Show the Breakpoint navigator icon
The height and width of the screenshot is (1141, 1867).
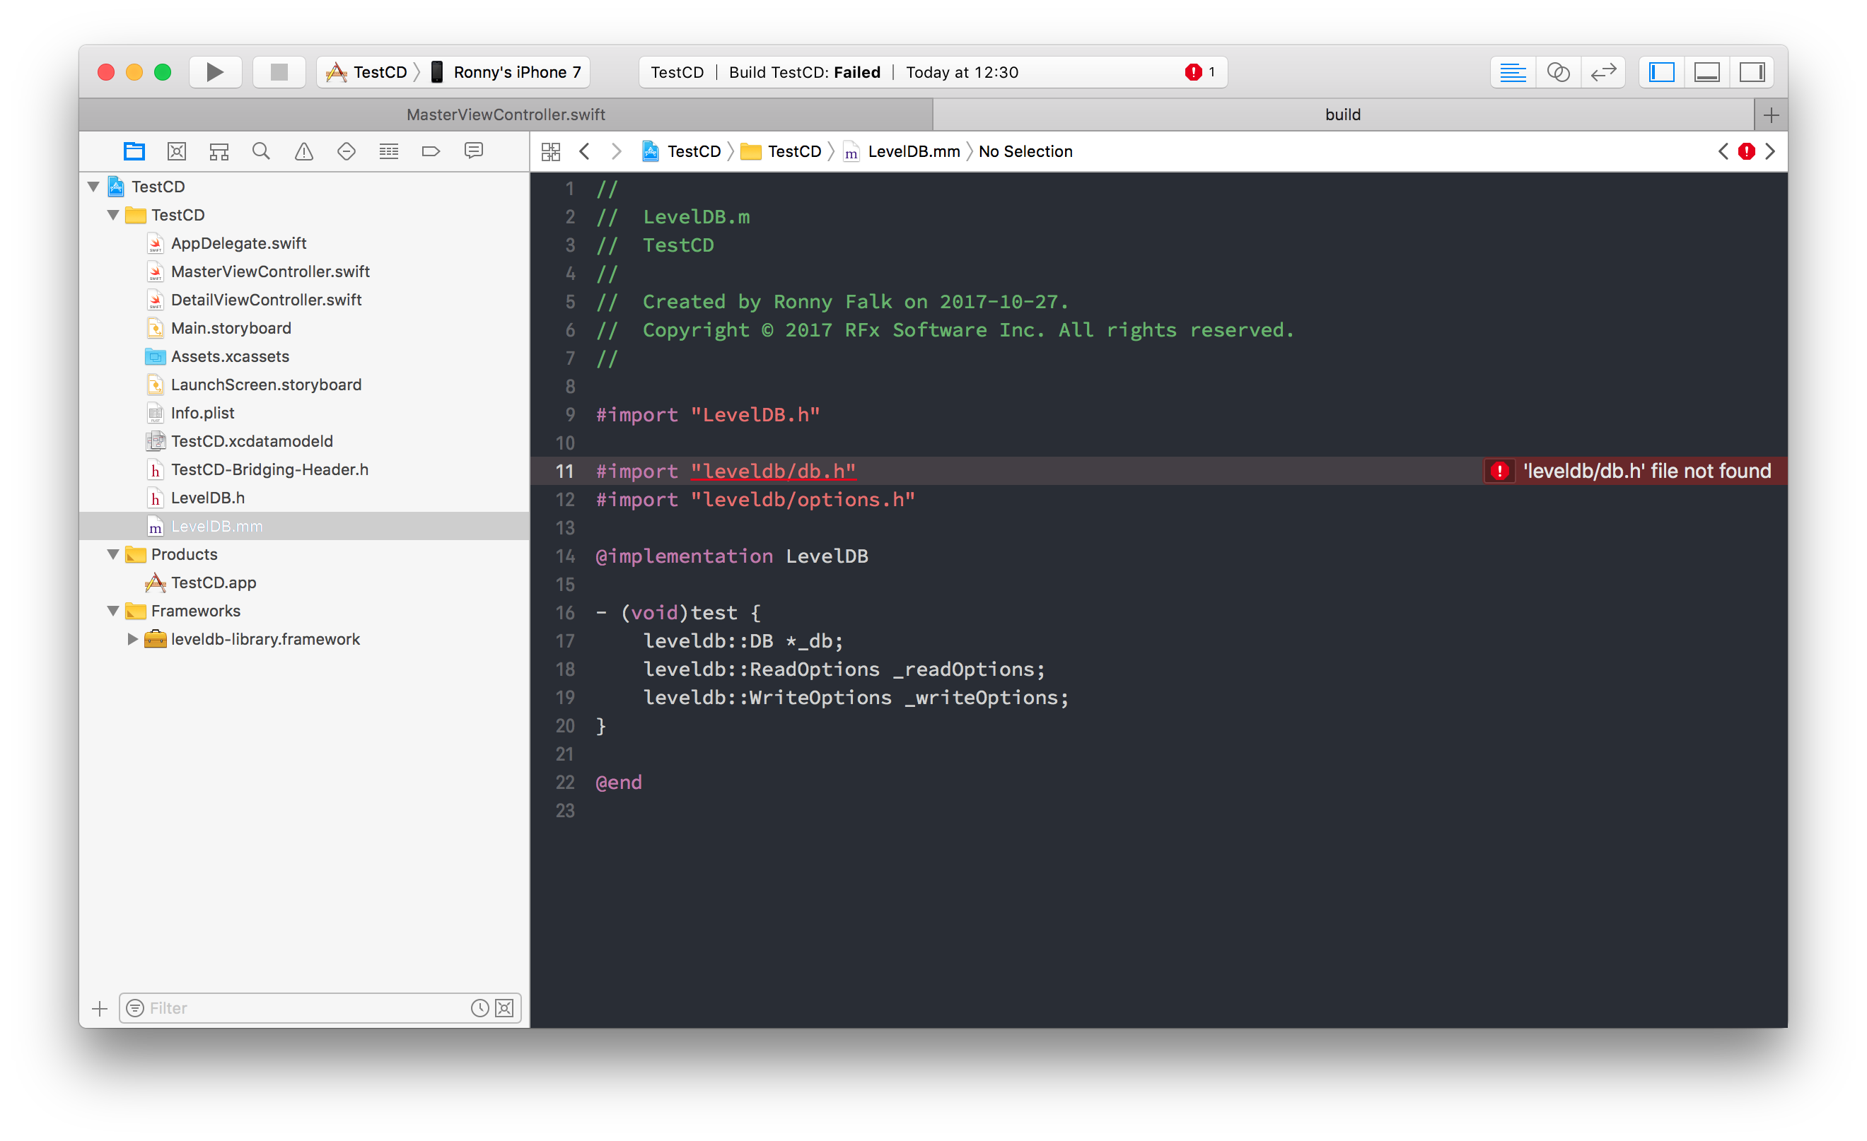431,151
